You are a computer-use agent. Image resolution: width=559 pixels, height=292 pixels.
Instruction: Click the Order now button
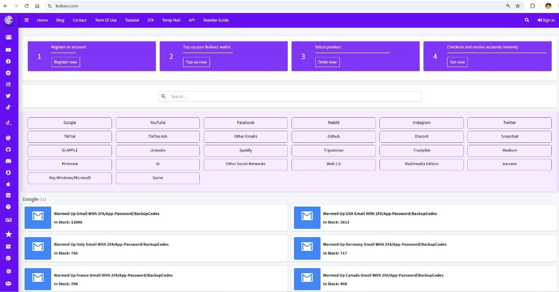click(327, 62)
